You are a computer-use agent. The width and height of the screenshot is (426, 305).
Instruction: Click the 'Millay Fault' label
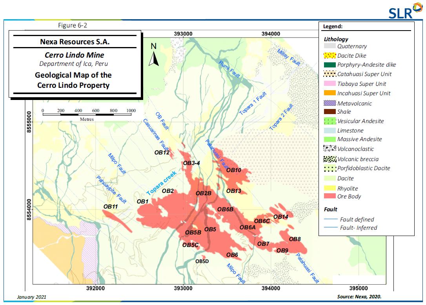289,57
